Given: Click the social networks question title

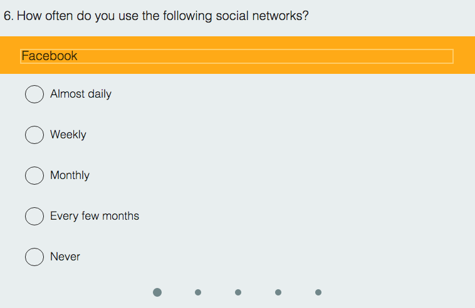Looking at the screenshot, I should 163,16.
